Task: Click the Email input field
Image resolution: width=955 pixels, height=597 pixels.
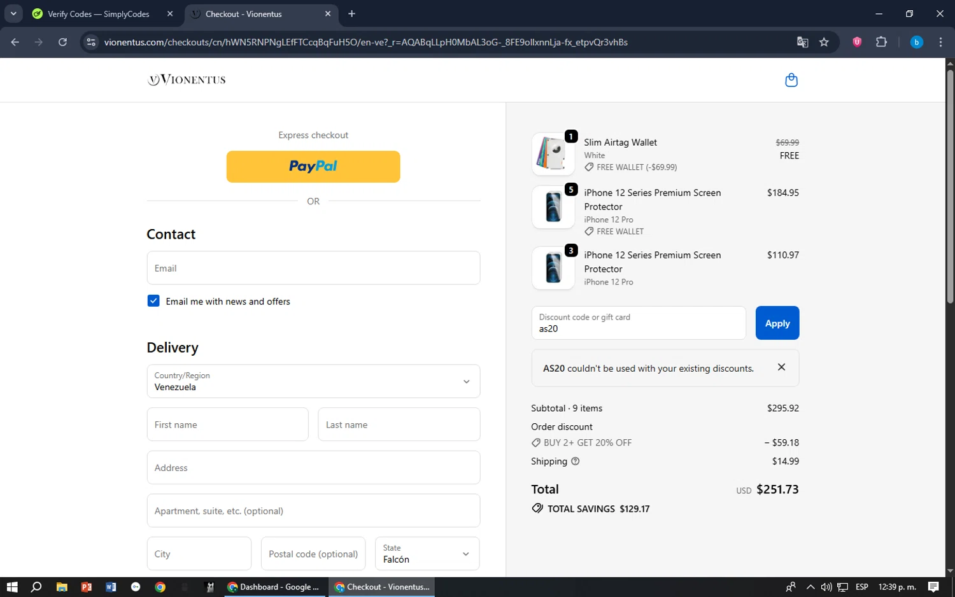Action: tap(313, 268)
